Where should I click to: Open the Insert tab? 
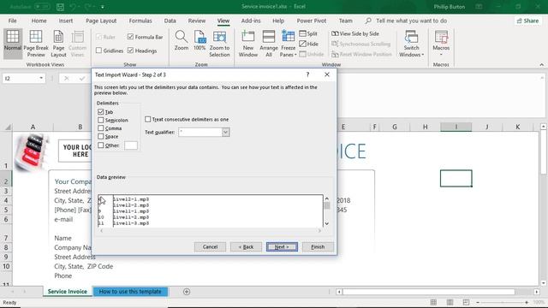click(x=66, y=21)
